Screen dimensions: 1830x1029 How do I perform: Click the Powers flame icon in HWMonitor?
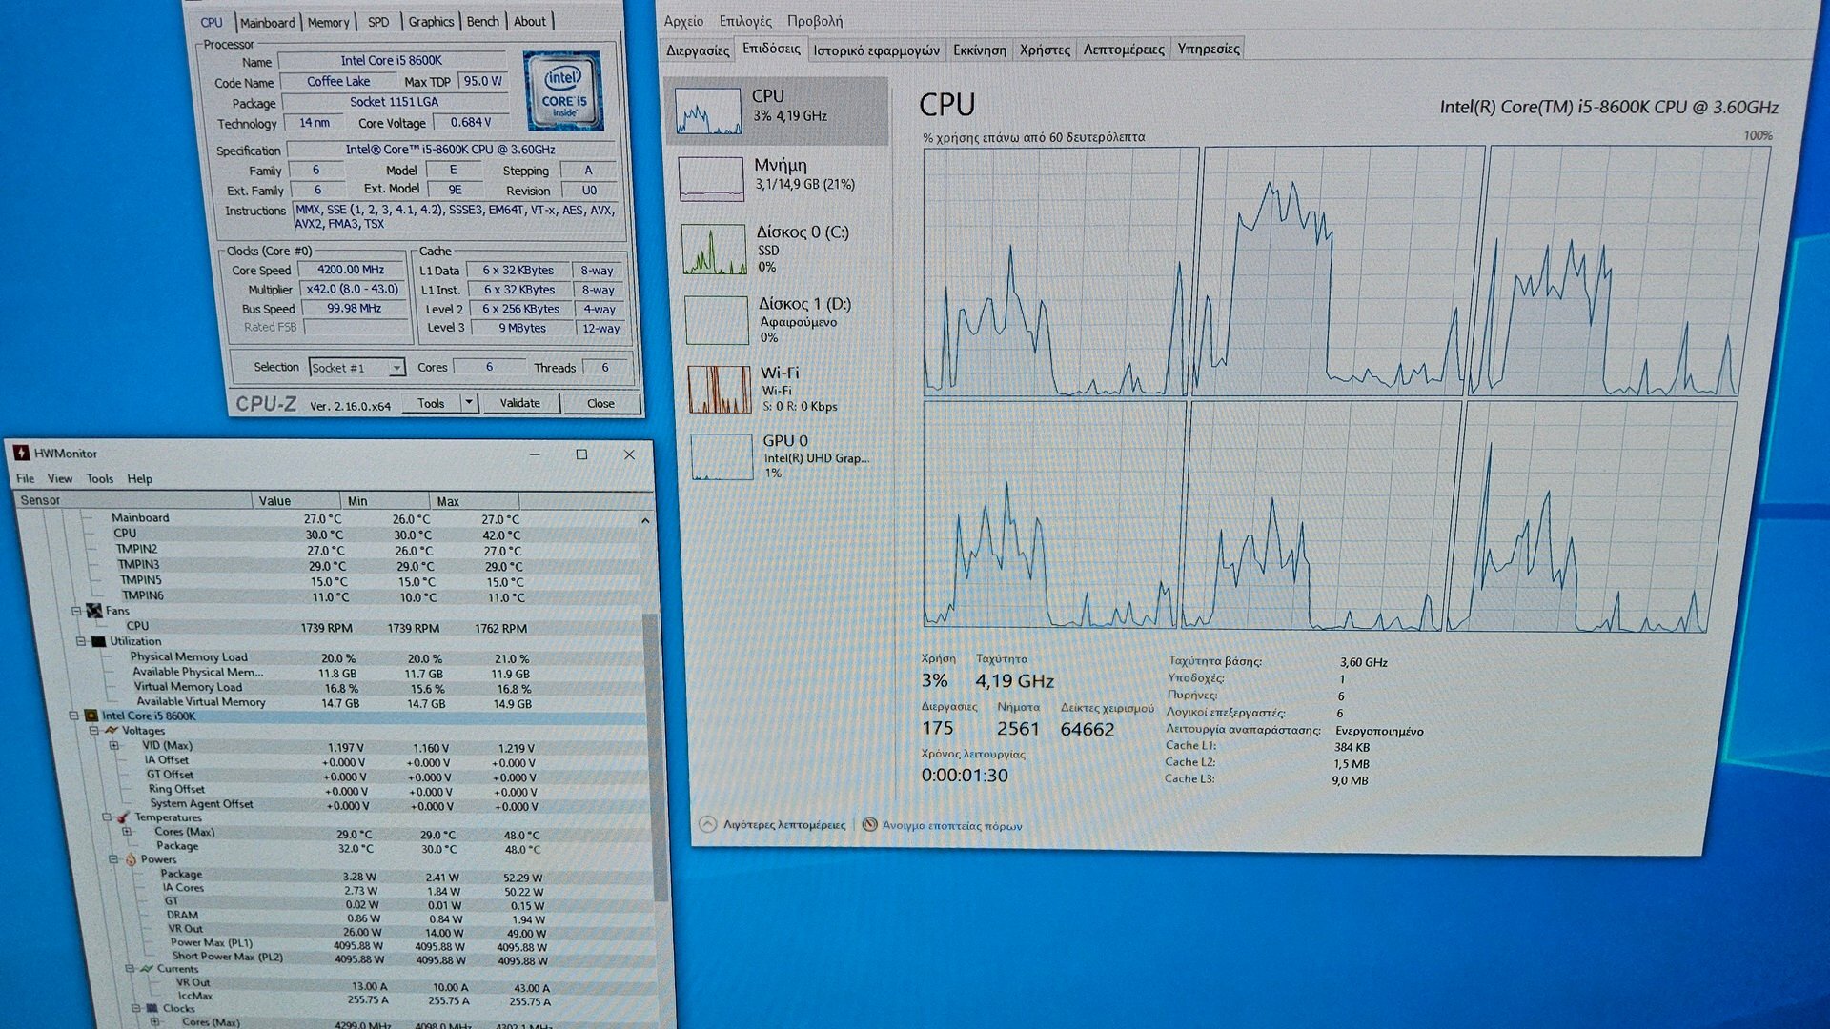pos(131,859)
